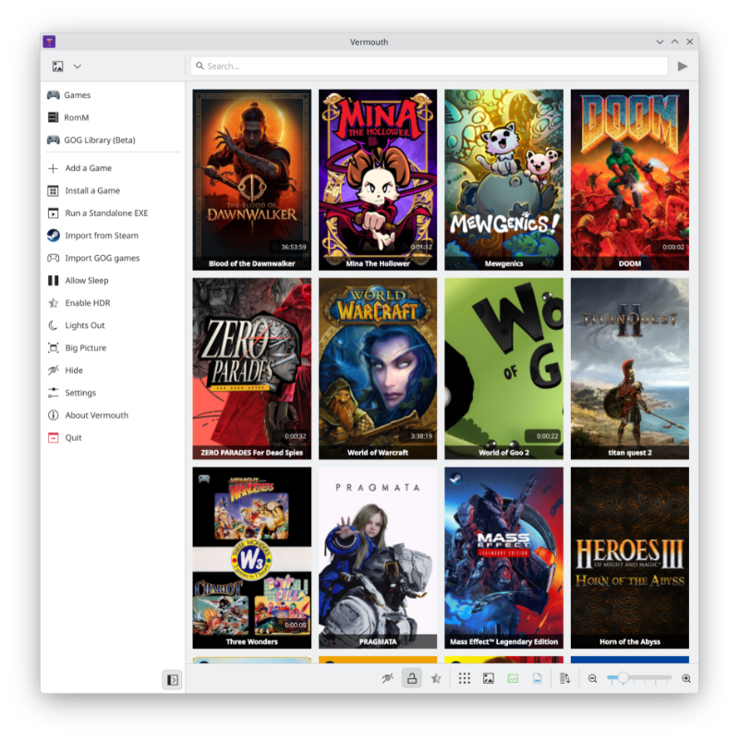
Task: Open the Games library section
Action: tap(113, 95)
